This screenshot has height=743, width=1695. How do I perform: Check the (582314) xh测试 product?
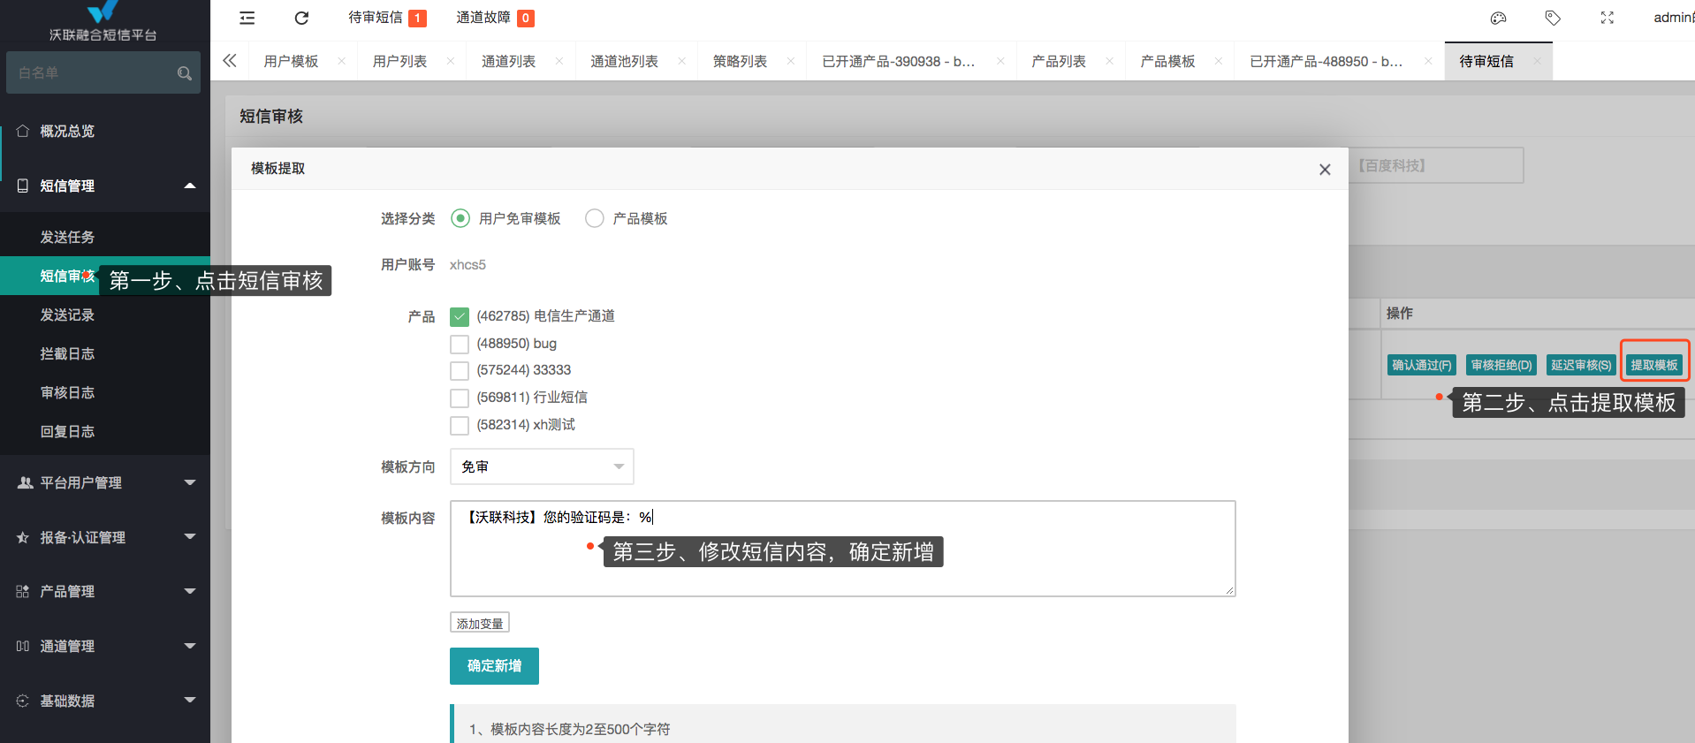[460, 425]
